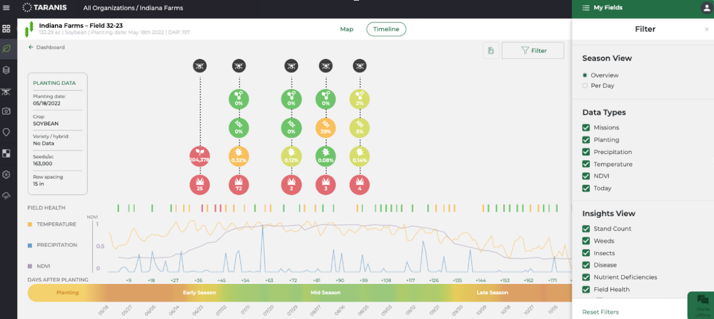
Task: Select the Per Day radio button
Action: point(585,85)
